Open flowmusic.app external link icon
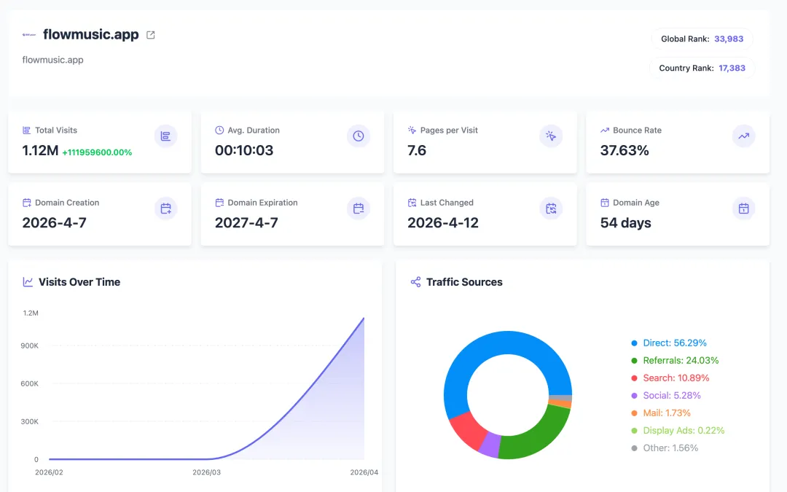 tap(151, 35)
